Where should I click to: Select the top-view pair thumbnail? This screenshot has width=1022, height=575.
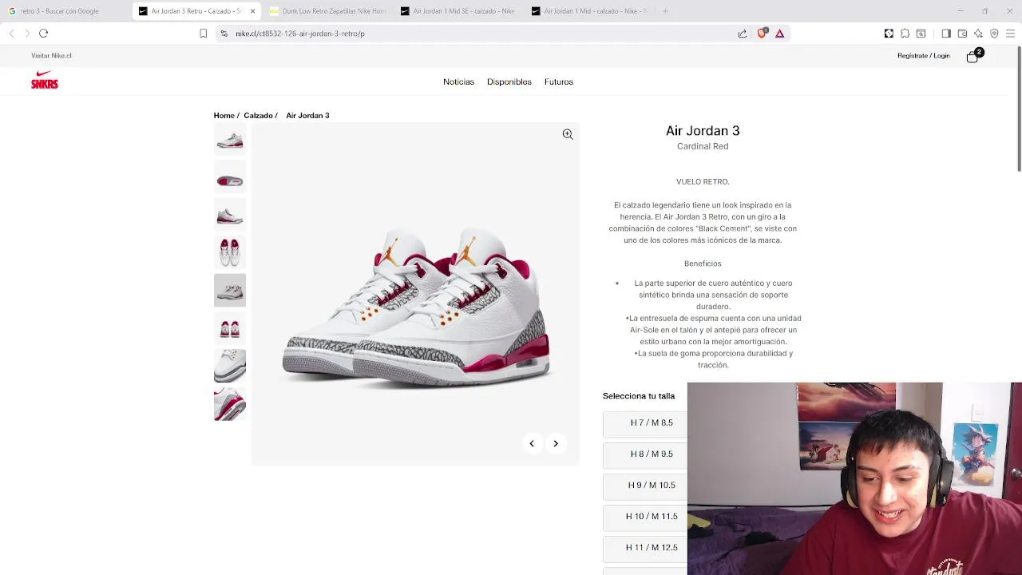point(230,253)
